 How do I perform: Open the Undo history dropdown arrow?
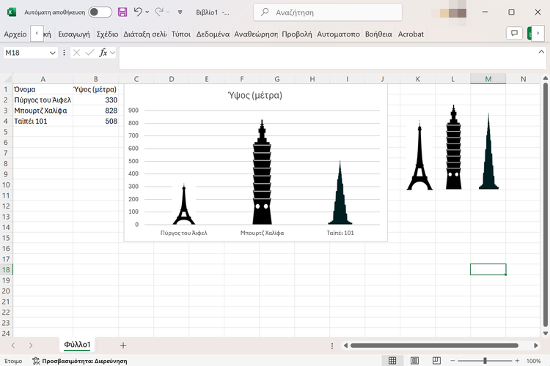point(148,12)
